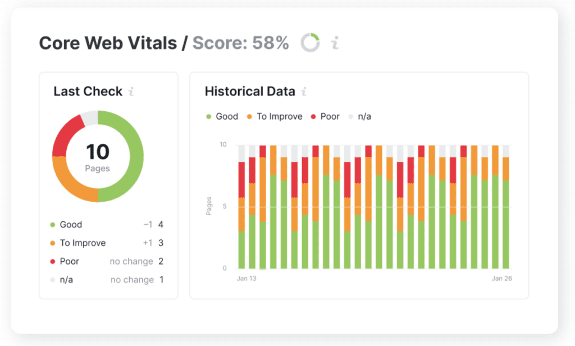Click the score progress ring icon

(x=310, y=43)
